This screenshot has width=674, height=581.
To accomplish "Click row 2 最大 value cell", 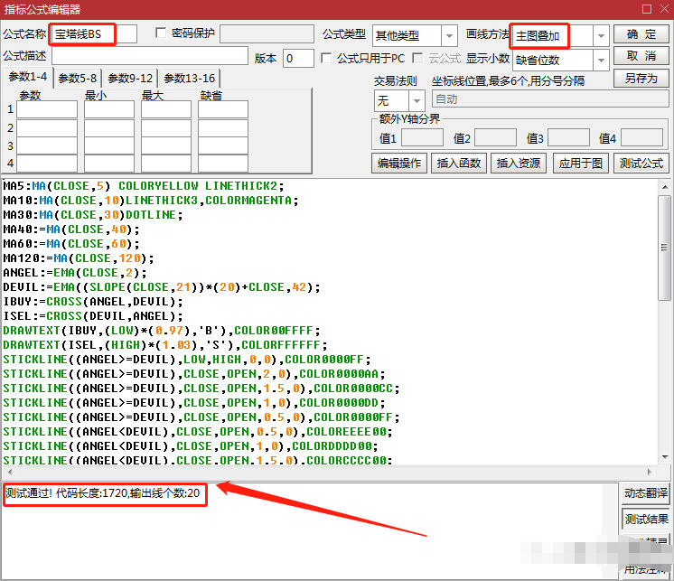I will coord(166,128).
